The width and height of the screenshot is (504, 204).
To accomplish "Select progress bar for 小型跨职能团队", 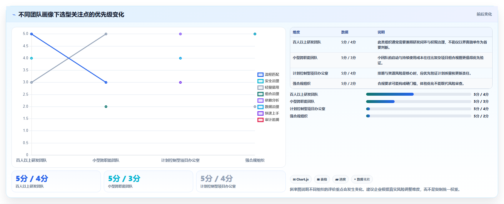I will click(x=418, y=102).
